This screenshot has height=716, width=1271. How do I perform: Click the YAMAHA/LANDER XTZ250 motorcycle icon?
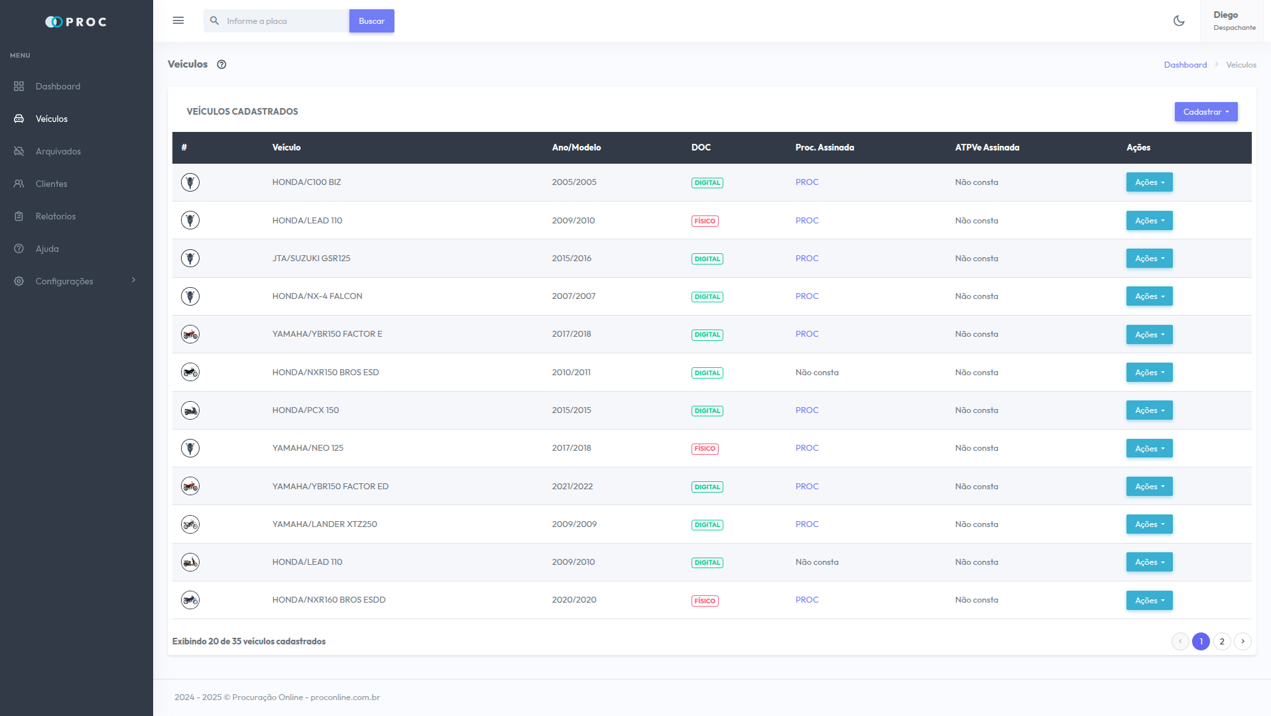[190, 524]
